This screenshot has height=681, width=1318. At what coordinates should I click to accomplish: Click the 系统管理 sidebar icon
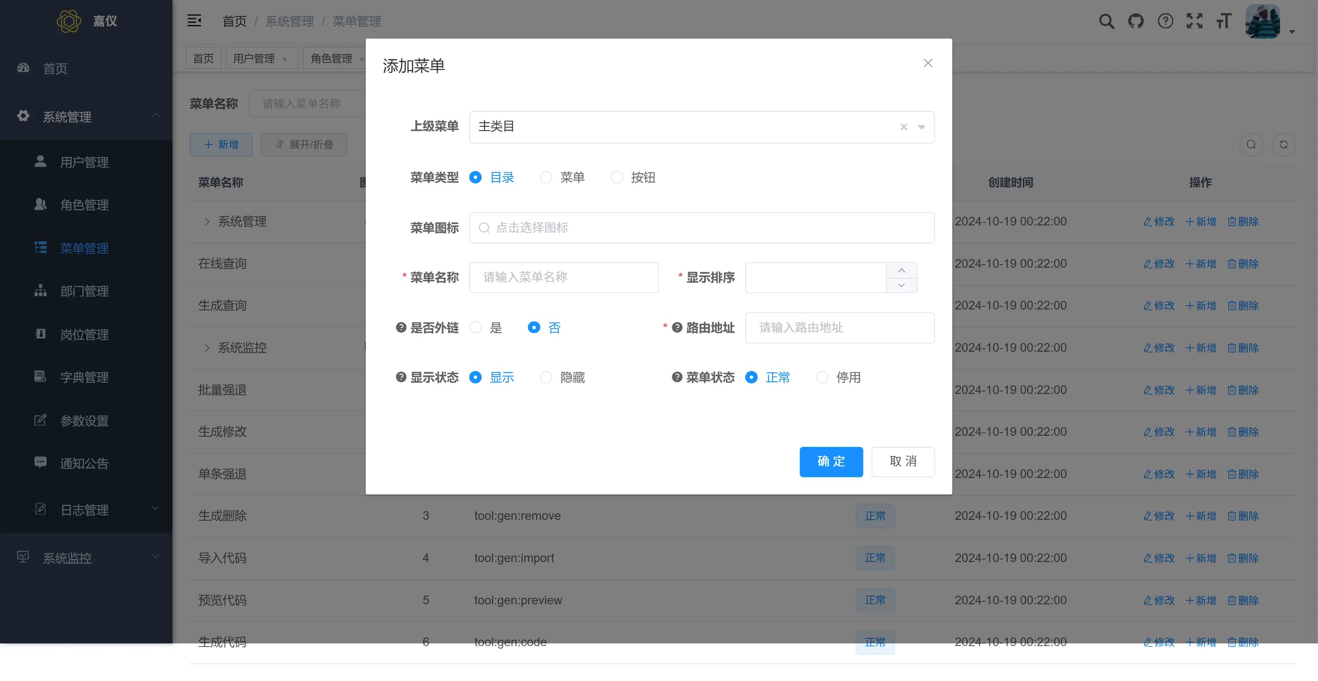23,116
